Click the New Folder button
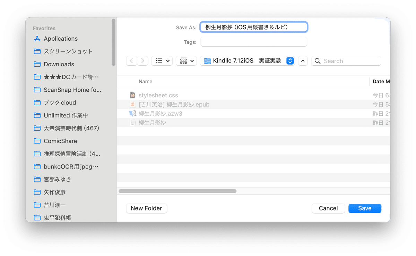Screen dimensions: 416x256 pyautogui.click(x=146, y=208)
